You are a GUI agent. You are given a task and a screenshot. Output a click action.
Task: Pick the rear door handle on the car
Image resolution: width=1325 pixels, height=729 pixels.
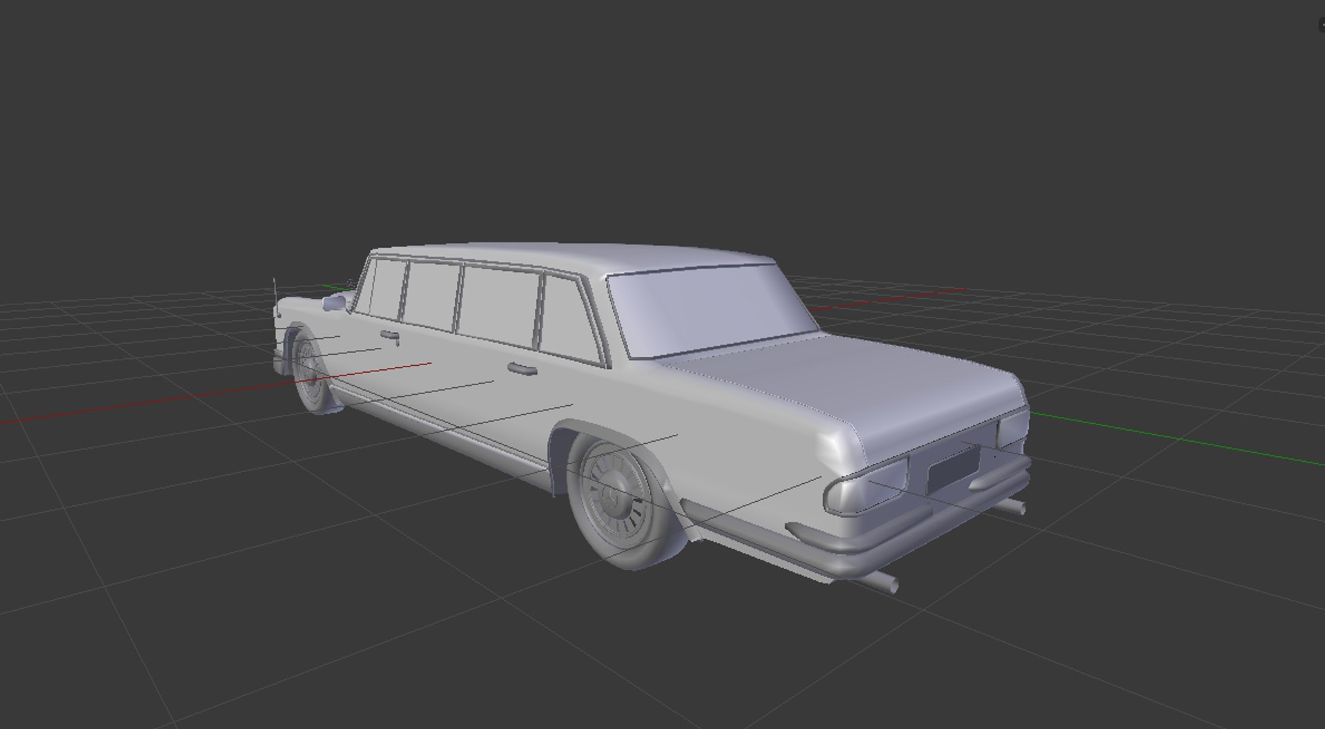tap(522, 369)
